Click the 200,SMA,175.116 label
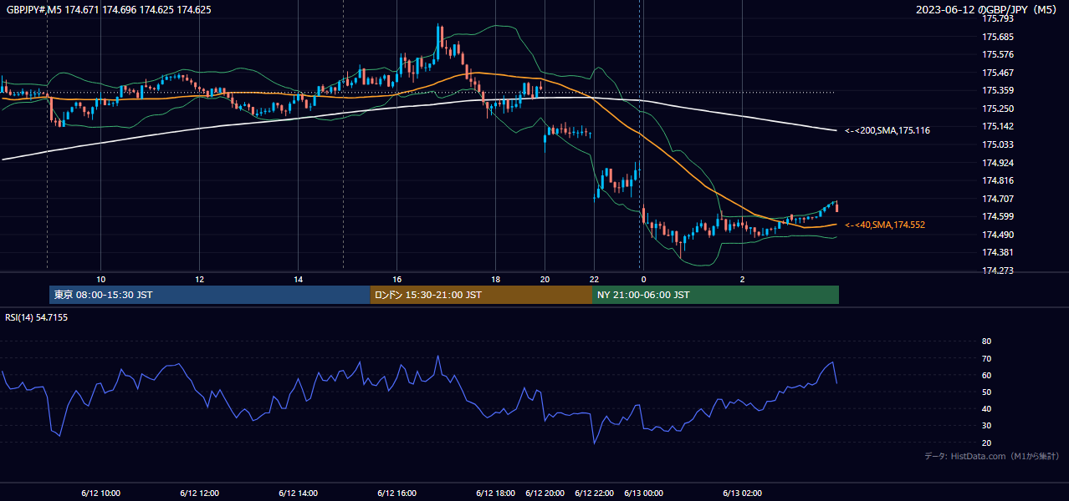The width and height of the screenshot is (1069, 501). (887, 130)
